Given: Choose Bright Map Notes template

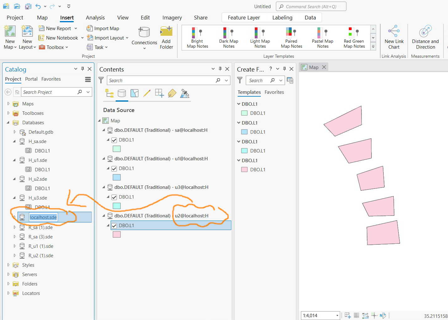Looking at the screenshot, I should [x=198, y=38].
